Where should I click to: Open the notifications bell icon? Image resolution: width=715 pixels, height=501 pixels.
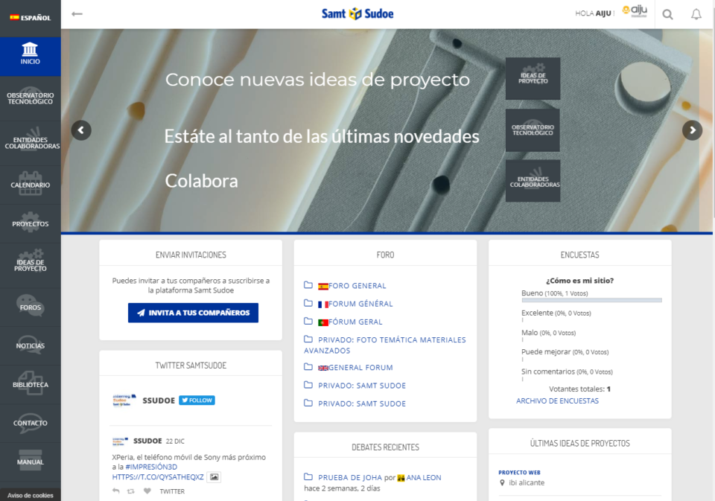pos(696,13)
